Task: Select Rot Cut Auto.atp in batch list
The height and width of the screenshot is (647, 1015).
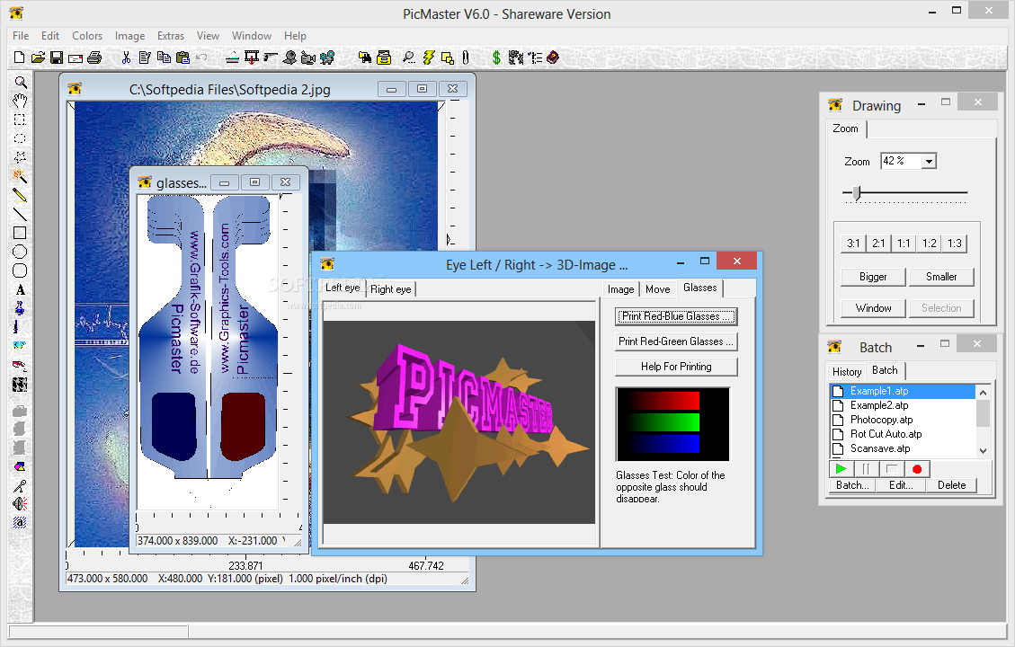Action: tap(903, 434)
